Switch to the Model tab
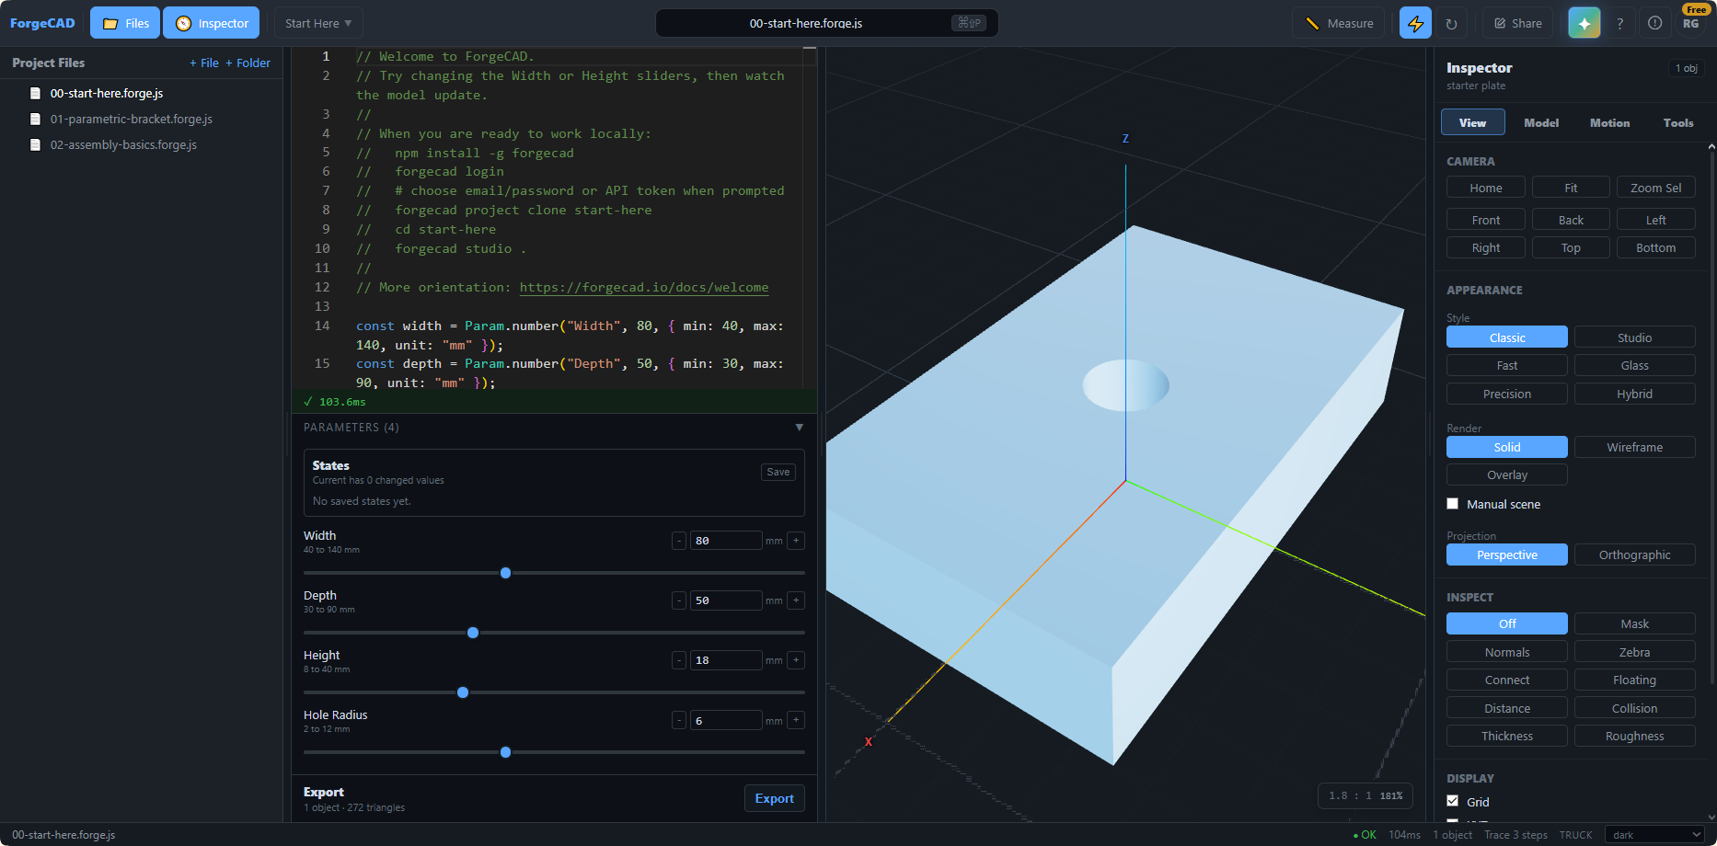The image size is (1717, 846). click(1541, 122)
